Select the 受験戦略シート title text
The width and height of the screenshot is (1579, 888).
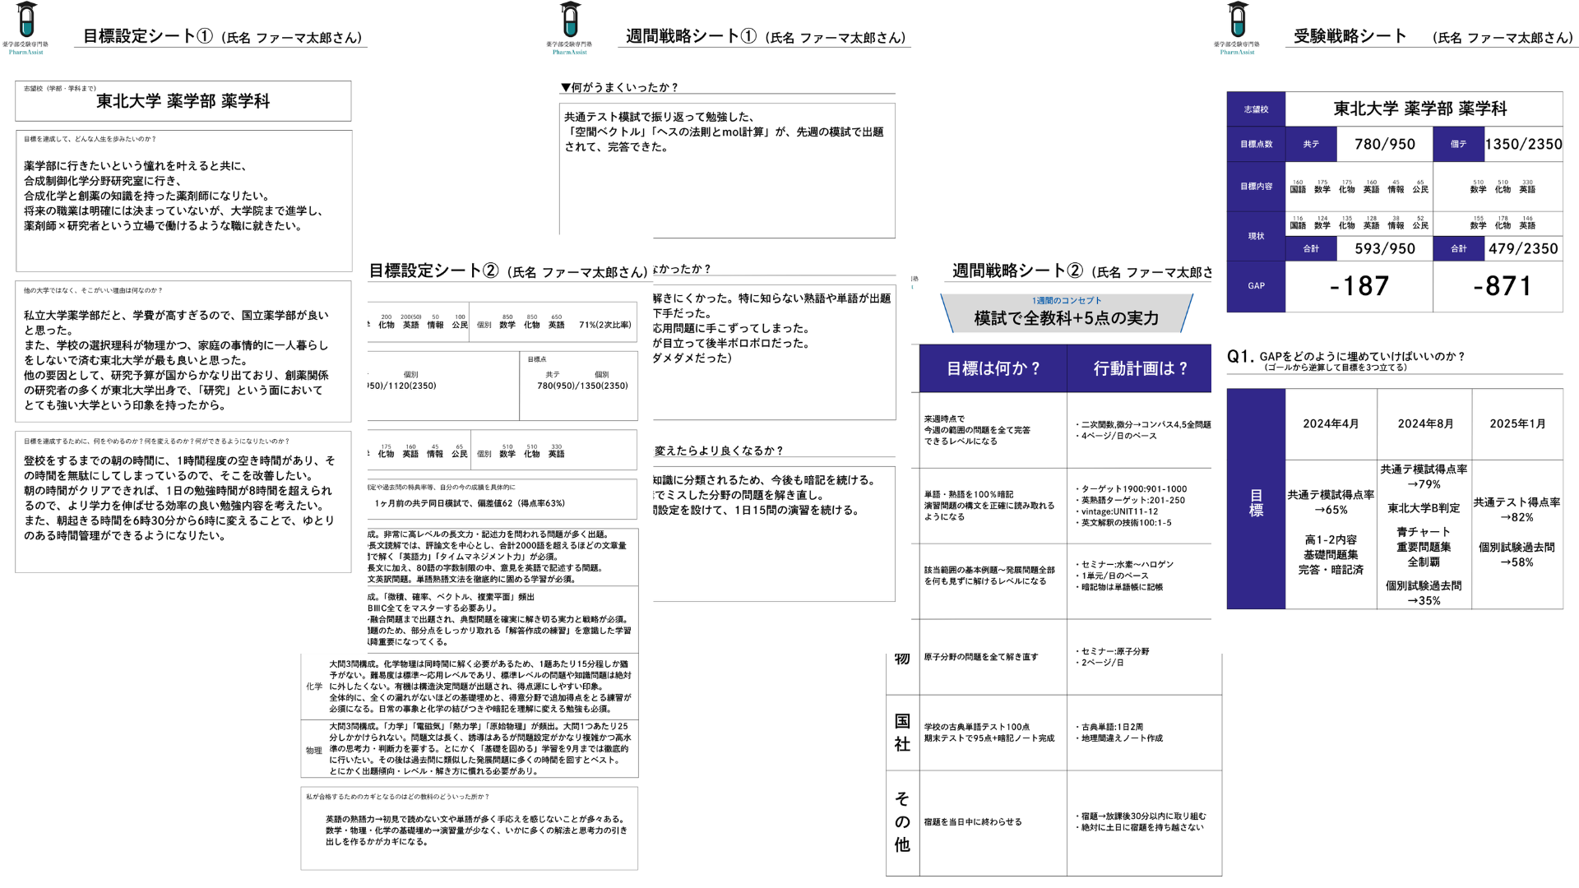[1350, 36]
